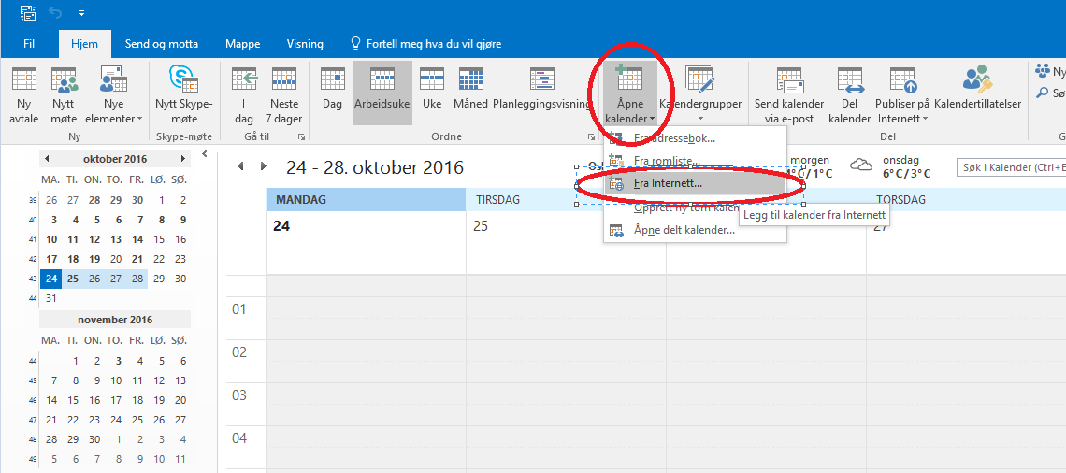Collapse the folder pane arrow
This screenshot has height=473, width=1066.
205,155
